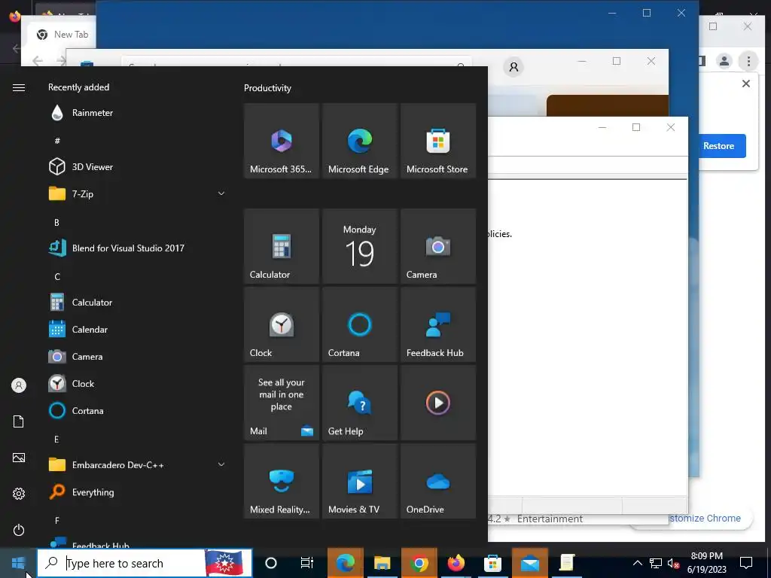
Task: Switch to Edge on the taskbar
Action: click(345, 563)
